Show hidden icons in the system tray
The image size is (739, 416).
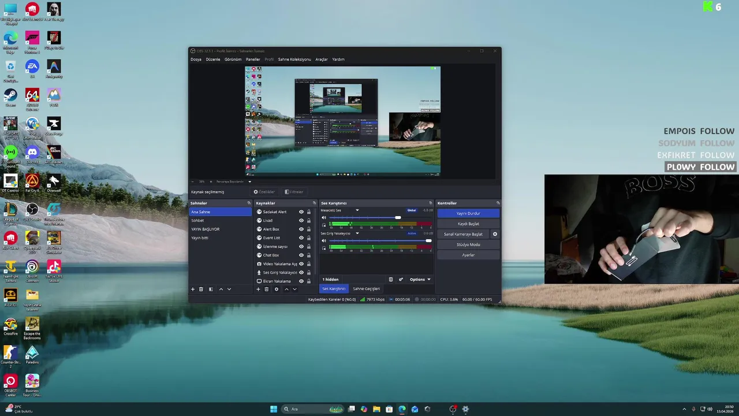coord(684,409)
